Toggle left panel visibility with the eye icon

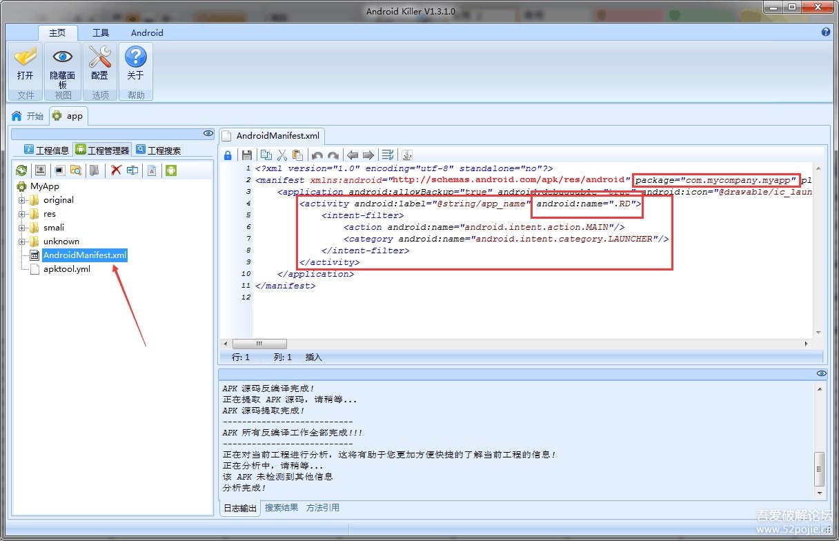pyautogui.click(x=208, y=133)
